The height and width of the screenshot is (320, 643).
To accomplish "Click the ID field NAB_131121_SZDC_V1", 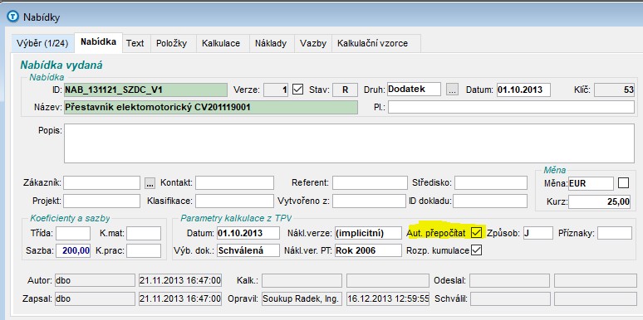I will tap(145, 90).
